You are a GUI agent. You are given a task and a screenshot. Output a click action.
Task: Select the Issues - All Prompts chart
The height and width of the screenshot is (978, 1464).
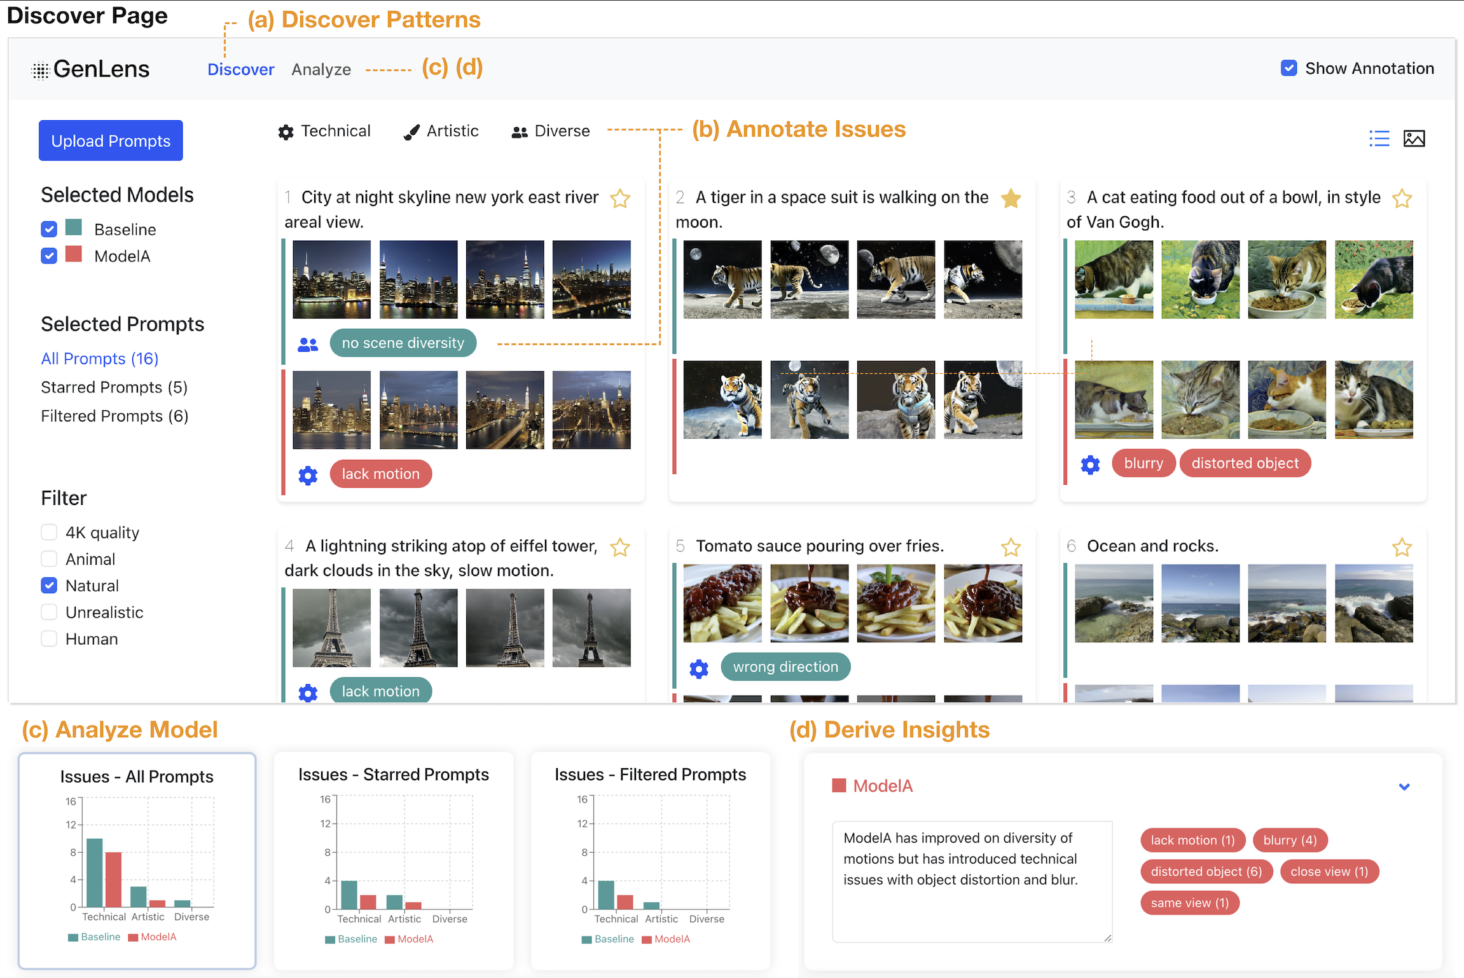[137, 860]
